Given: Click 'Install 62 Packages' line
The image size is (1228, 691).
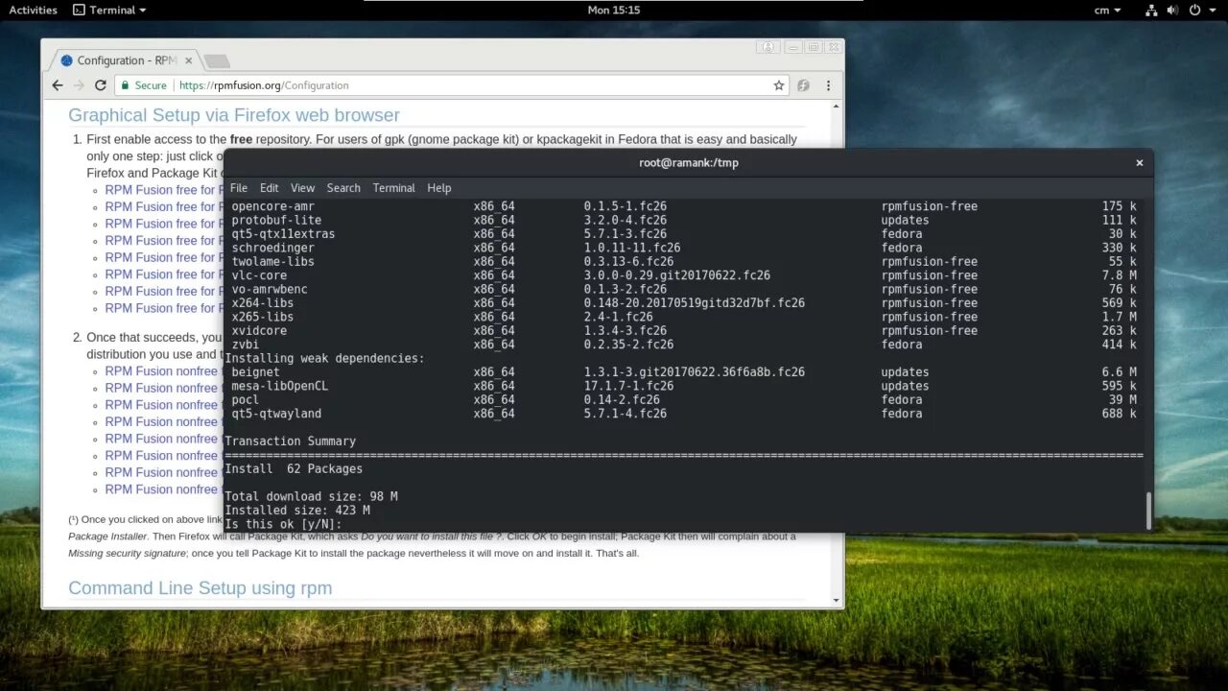Looking at the screenshot, I should [x=294, y=469].
